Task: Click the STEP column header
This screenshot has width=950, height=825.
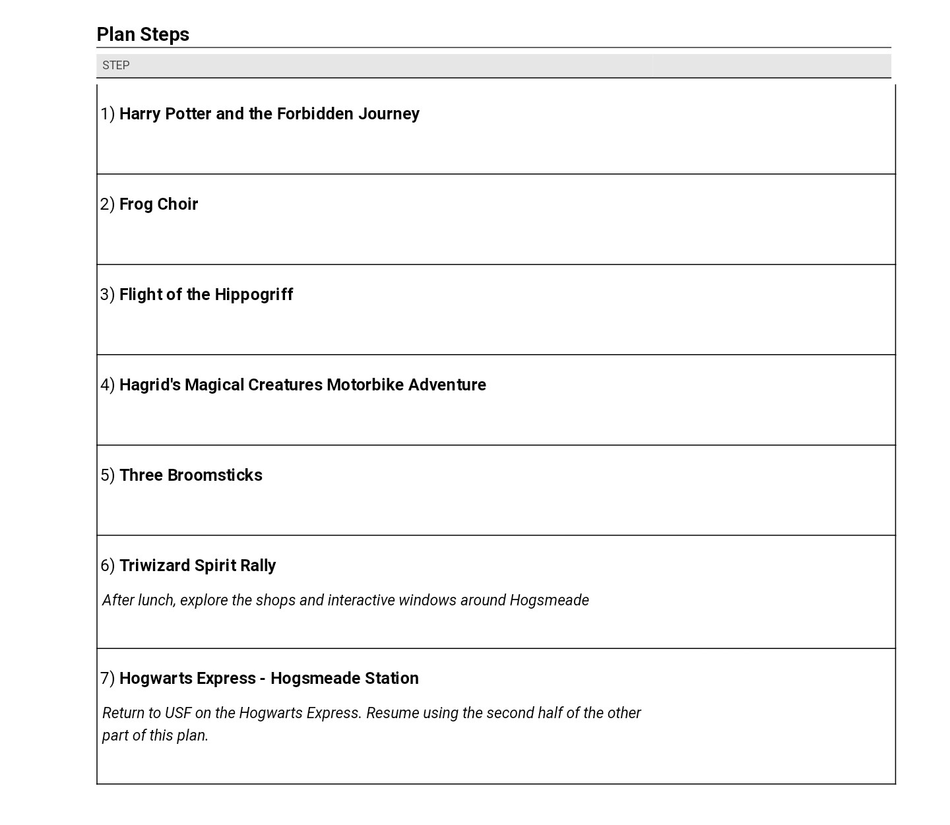Action: (x=116, y=65)
